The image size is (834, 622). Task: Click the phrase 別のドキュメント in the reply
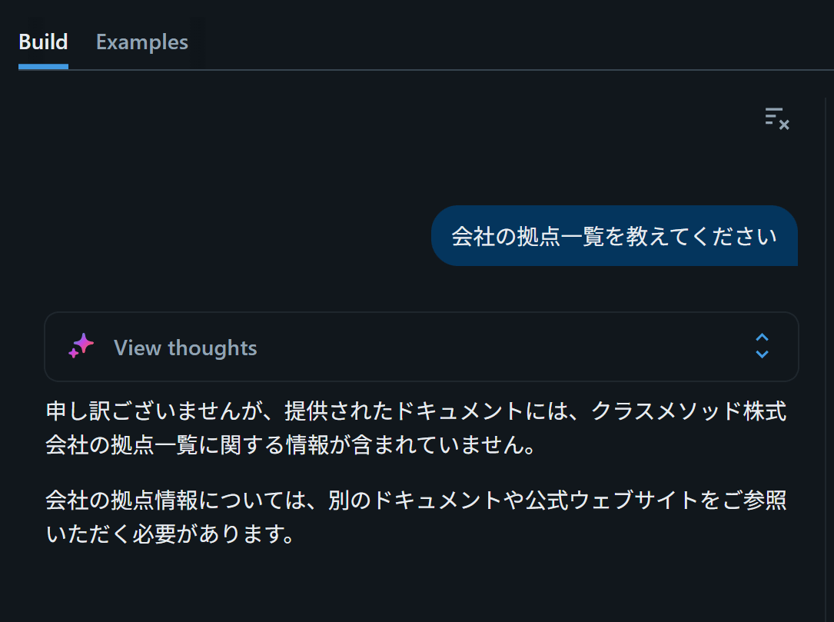coord(415,501)
